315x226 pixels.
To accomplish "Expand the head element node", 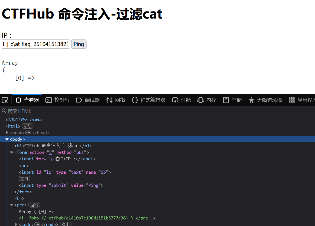I will click(x=7, y=132).
